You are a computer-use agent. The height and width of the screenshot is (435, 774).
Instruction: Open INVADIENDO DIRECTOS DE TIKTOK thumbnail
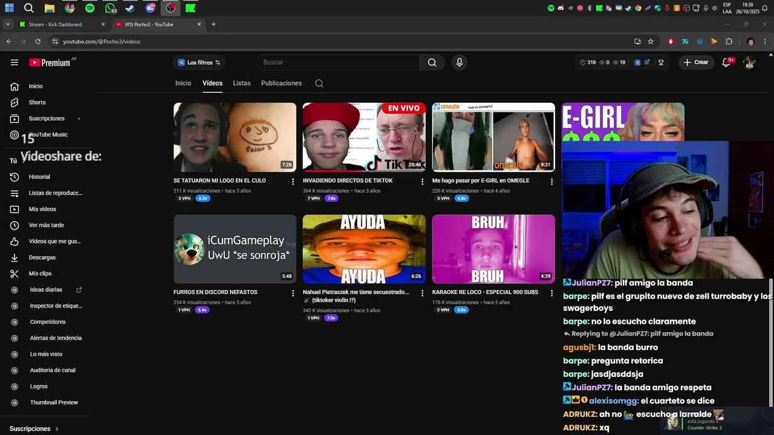(x=364, y=137)
